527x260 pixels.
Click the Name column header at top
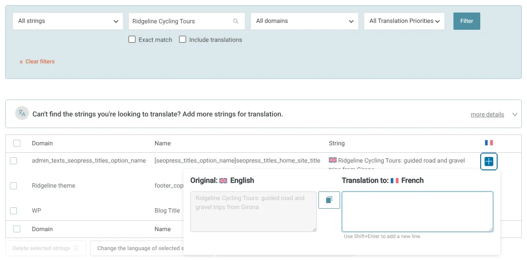[163, 143]
